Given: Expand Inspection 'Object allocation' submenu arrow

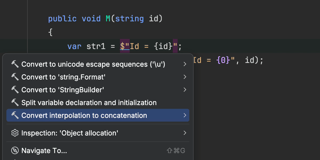Looking at the screenshot, I should (185, 133).
